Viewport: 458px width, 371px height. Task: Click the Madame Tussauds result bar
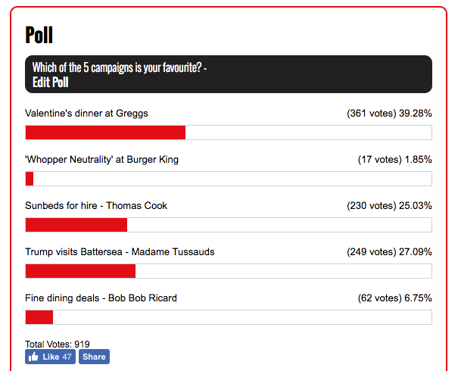[x=229, y=271]
